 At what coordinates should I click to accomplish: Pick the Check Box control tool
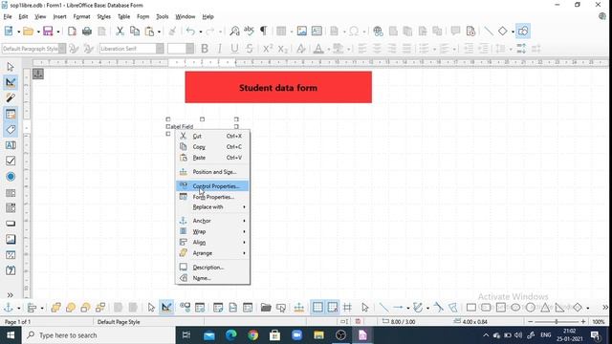11,161
